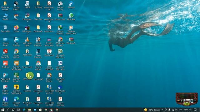Select the This PC desktop icon
This screenshot has height=112, width=200.
[5, 17]
